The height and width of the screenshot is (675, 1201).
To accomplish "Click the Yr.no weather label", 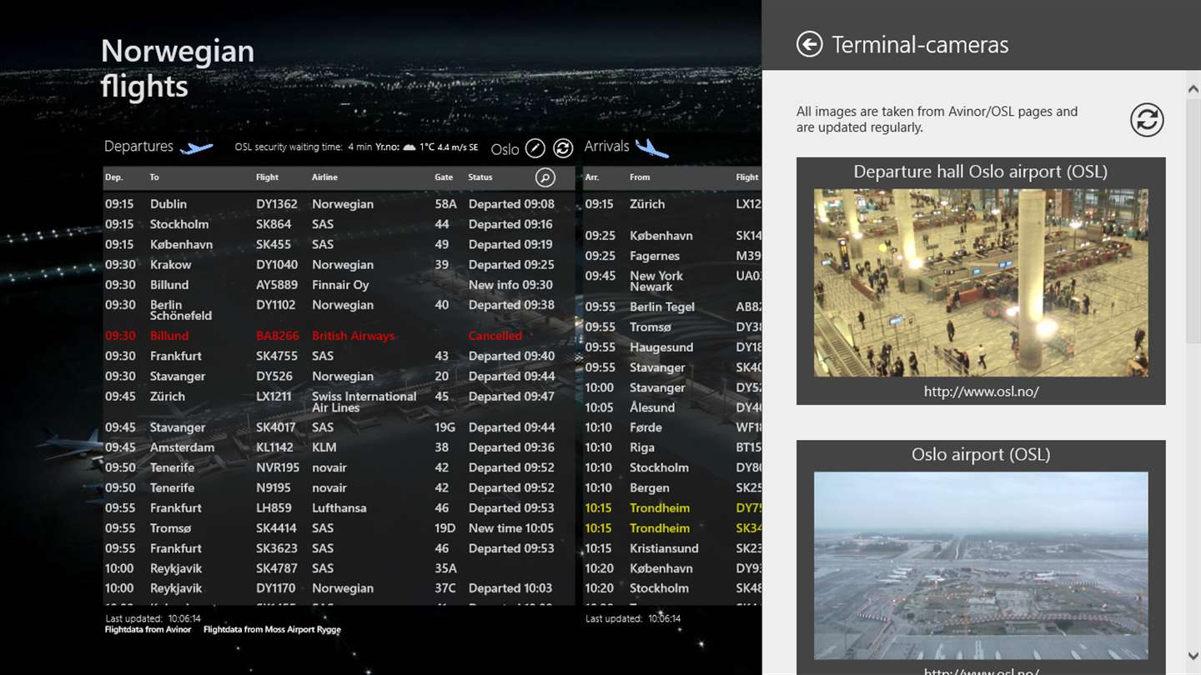I will (387, 147).
